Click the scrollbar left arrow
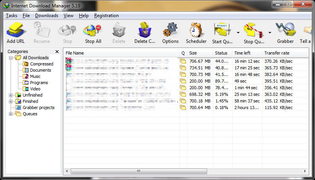 67,171
